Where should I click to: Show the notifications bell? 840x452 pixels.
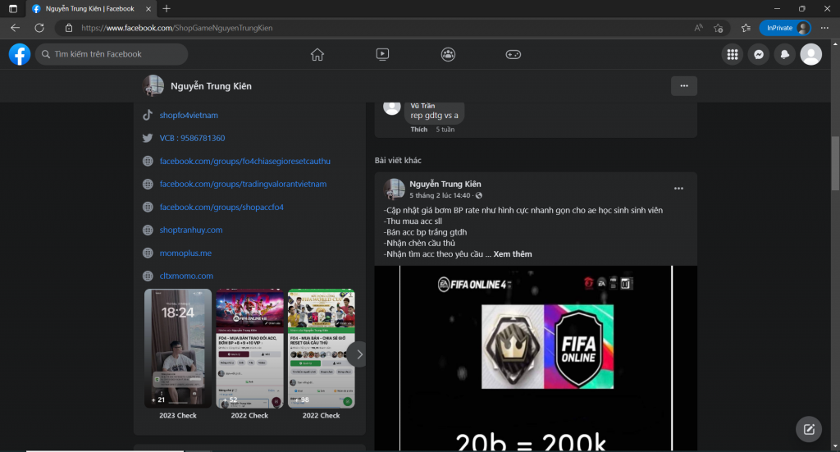point(786,54)
